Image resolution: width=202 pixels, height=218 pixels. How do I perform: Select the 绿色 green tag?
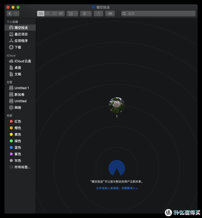click(x=20, y=141)
